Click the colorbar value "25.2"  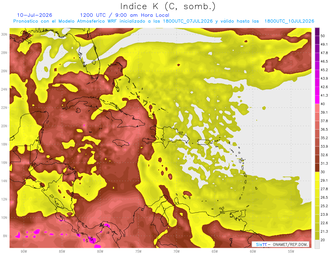click(x=324, y=206)
